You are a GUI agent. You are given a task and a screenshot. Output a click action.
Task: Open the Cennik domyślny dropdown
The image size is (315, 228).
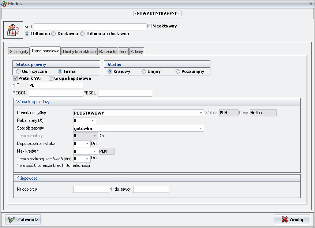[x=201, y=113]
